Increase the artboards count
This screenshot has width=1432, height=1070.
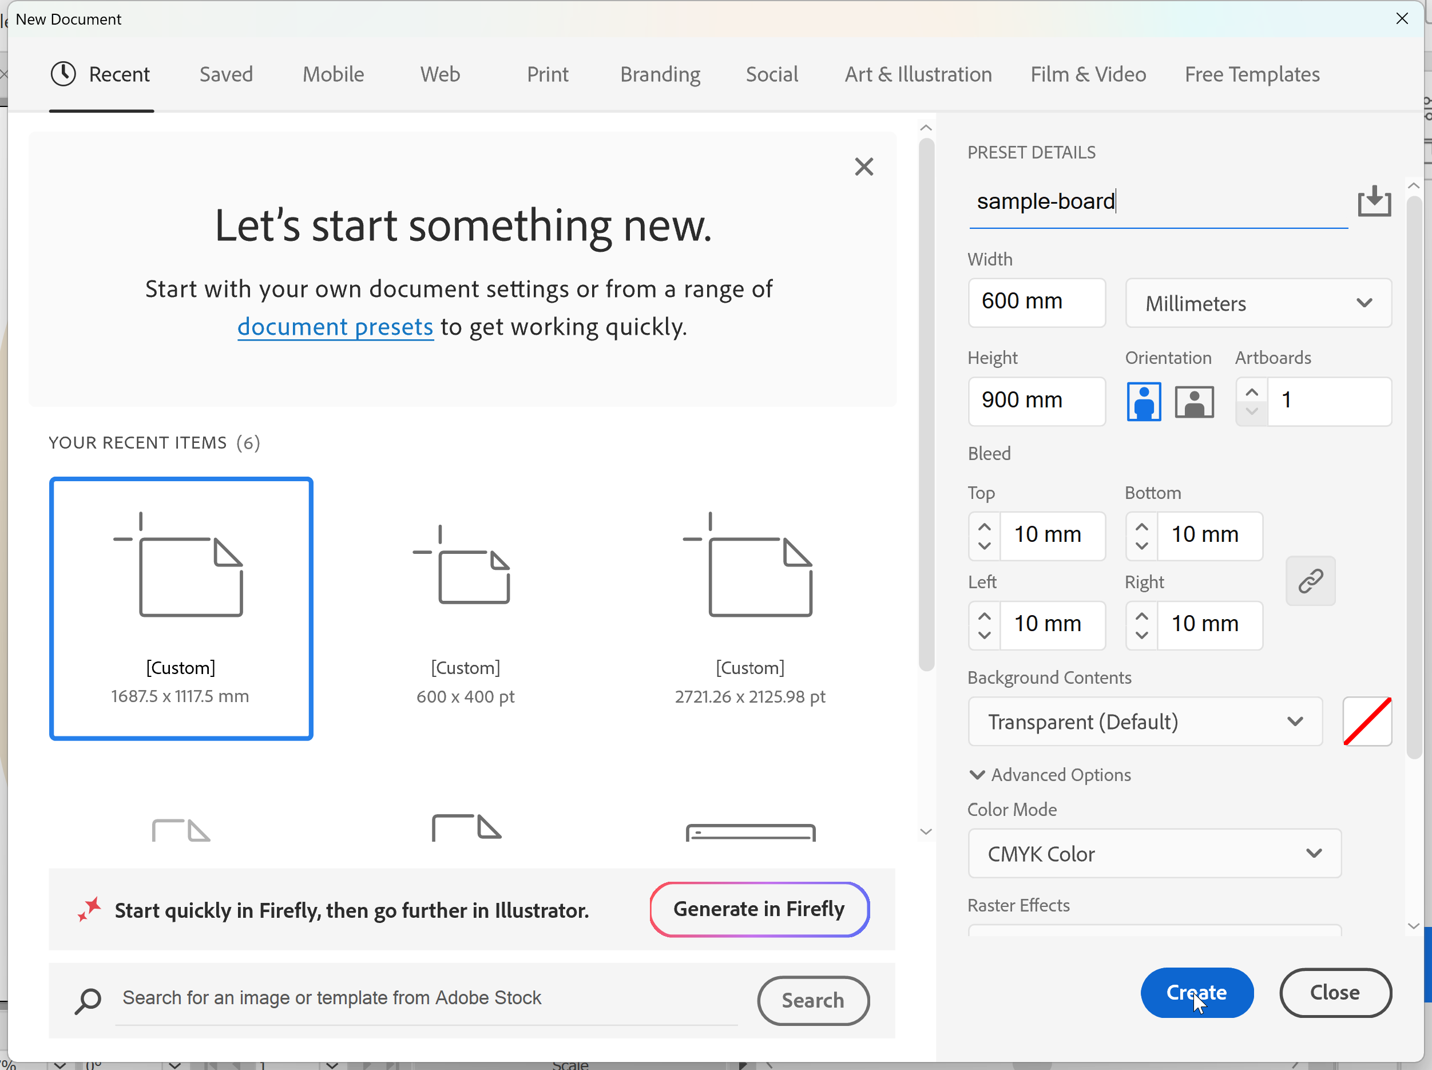click(1251, 393)
